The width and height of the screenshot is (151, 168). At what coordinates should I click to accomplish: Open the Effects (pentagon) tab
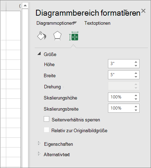coord(57,36)
